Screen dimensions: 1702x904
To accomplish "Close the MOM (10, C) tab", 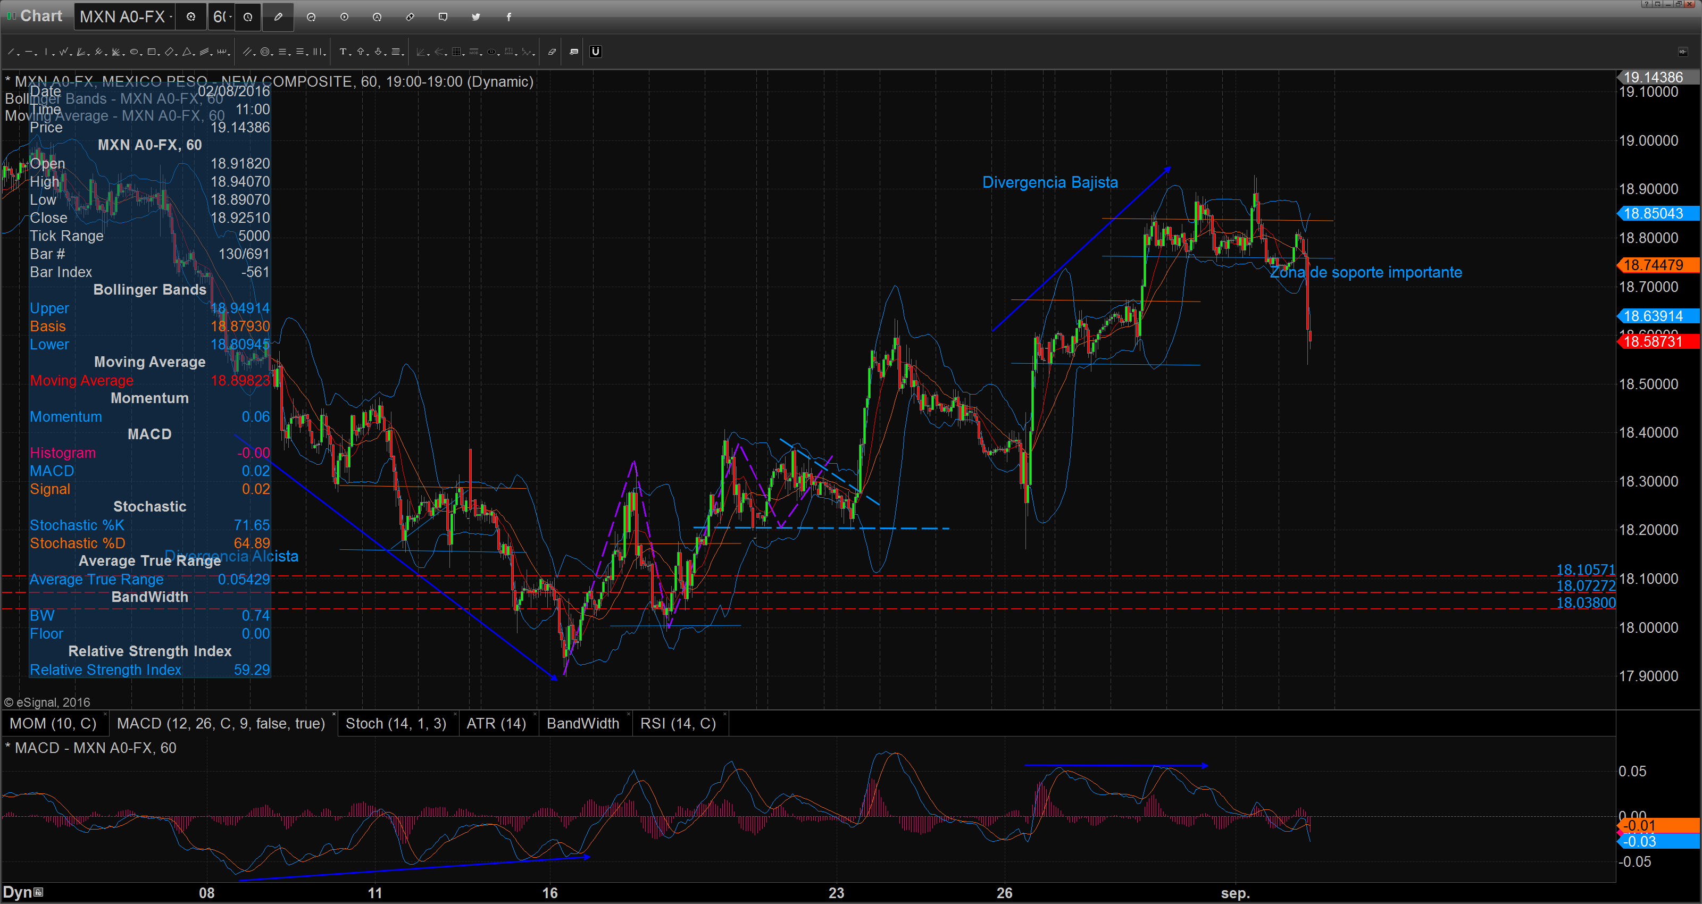I will 106,715.
